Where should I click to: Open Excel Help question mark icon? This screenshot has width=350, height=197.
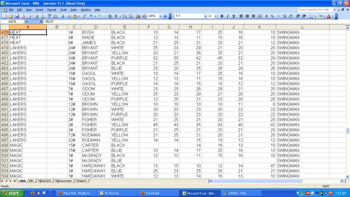165,16
